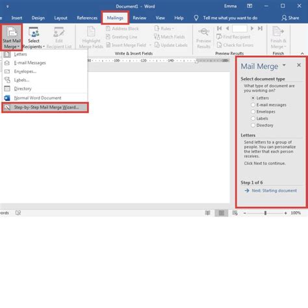Select the E-mail messages radio button
Image resolution: width=308 pixels, height=308 pixels.
[253, 105]
